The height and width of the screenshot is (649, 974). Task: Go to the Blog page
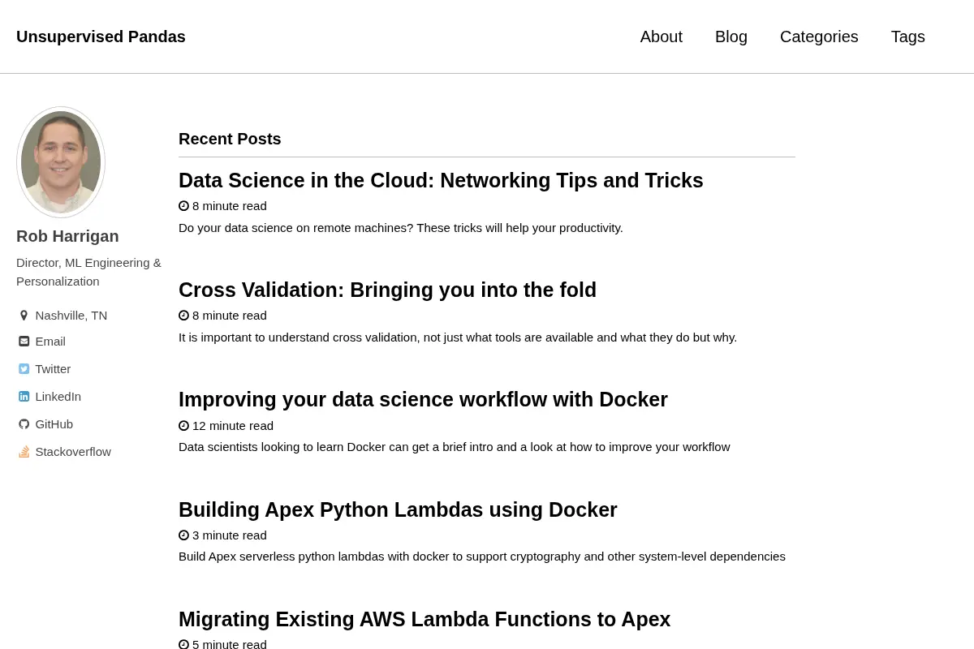731,37
